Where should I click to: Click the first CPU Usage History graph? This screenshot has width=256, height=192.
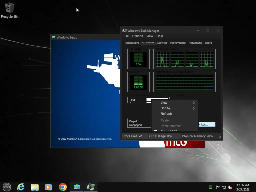coord(162,59)
